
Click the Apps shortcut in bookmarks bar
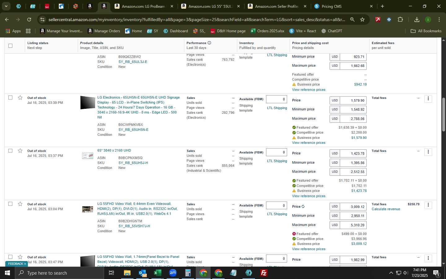pos(13,31)
